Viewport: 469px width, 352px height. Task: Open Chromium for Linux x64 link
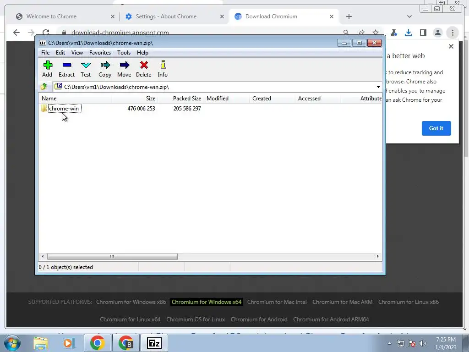point(130,319)
